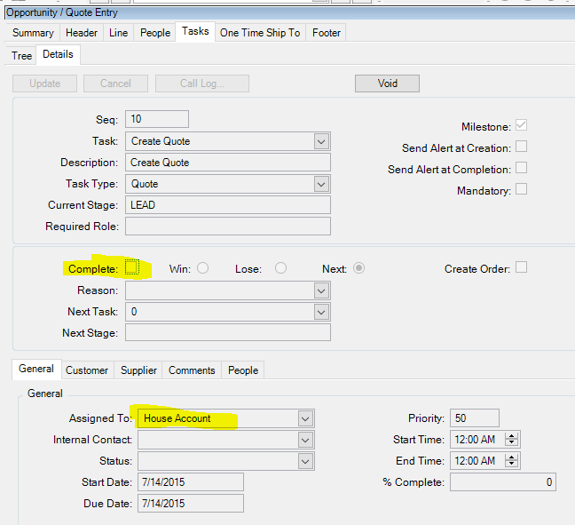The image size is (575, 525).
Task: Check the Mandatory checkbox
Action: pos(521,189)
